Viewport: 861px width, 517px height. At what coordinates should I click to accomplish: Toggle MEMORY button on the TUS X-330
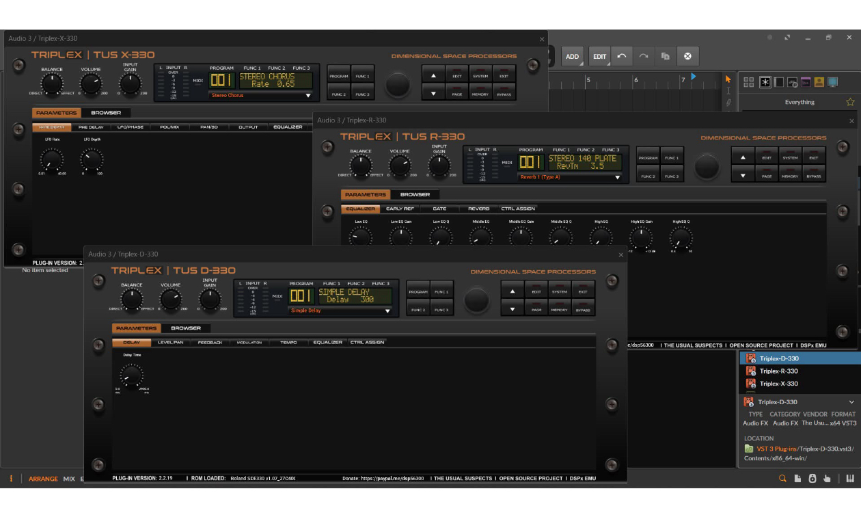pyautogui.click(x=480, y=93)
